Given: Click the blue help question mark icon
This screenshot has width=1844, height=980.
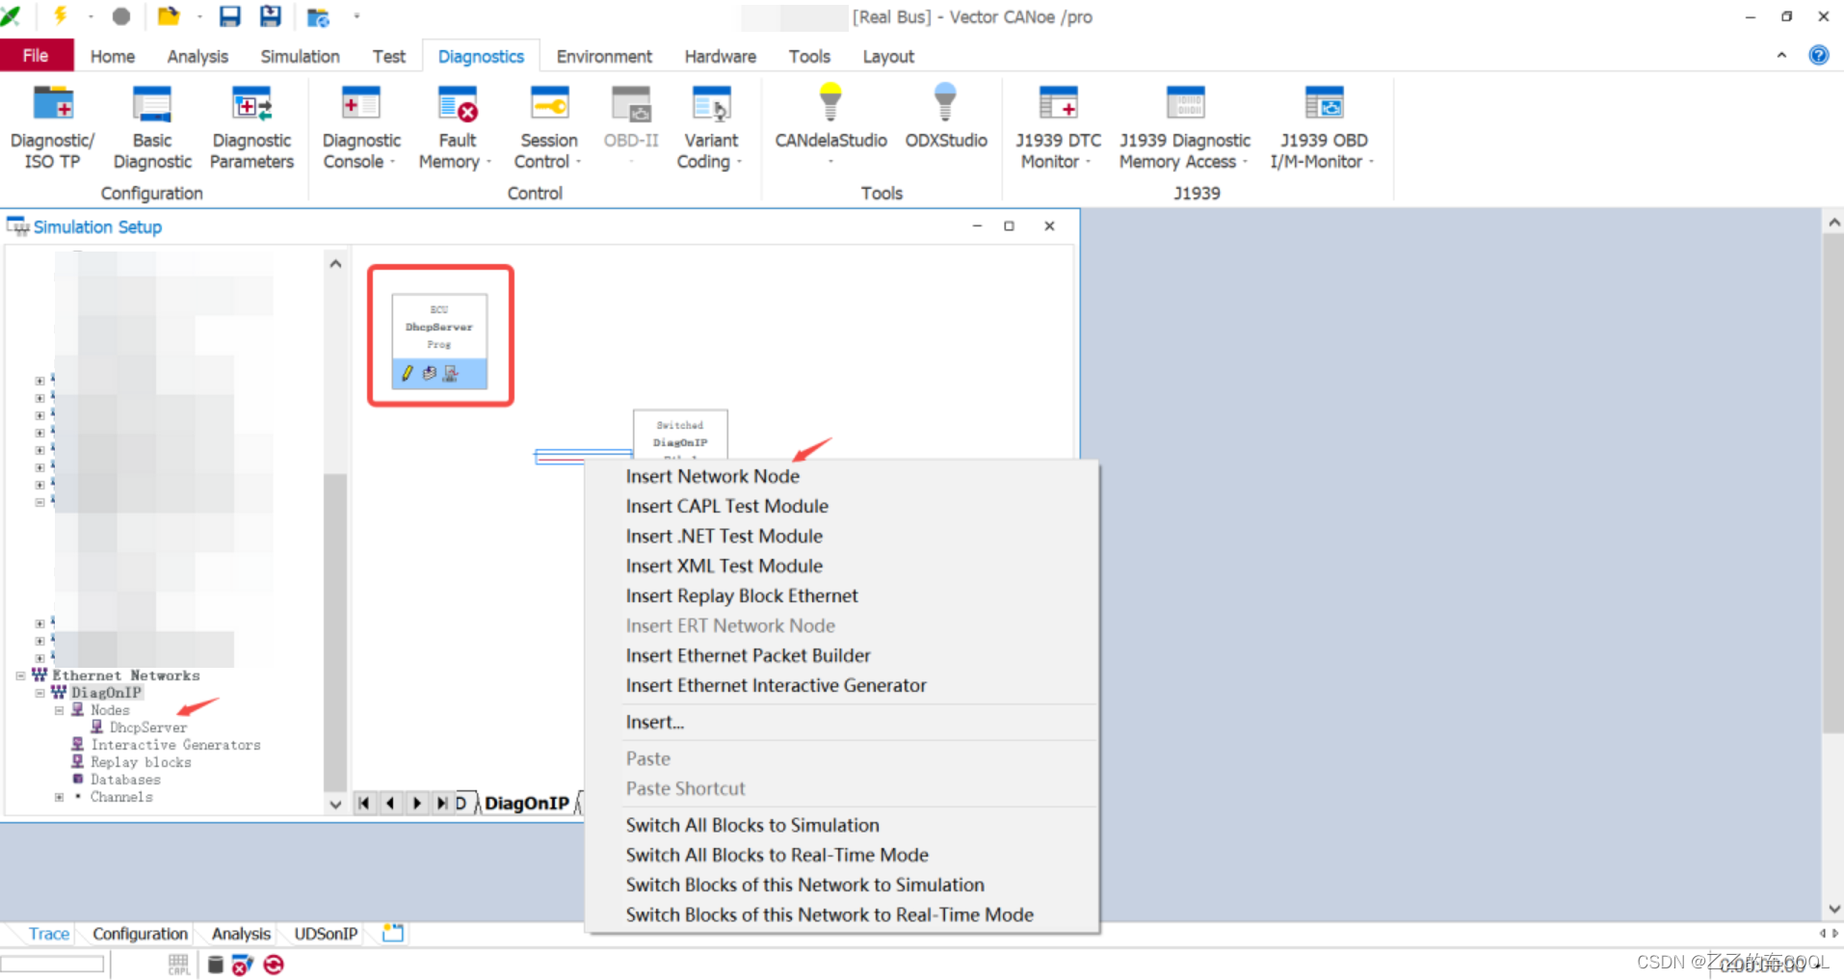Looking at the screenshot, I should click(x=1818, y=55).
